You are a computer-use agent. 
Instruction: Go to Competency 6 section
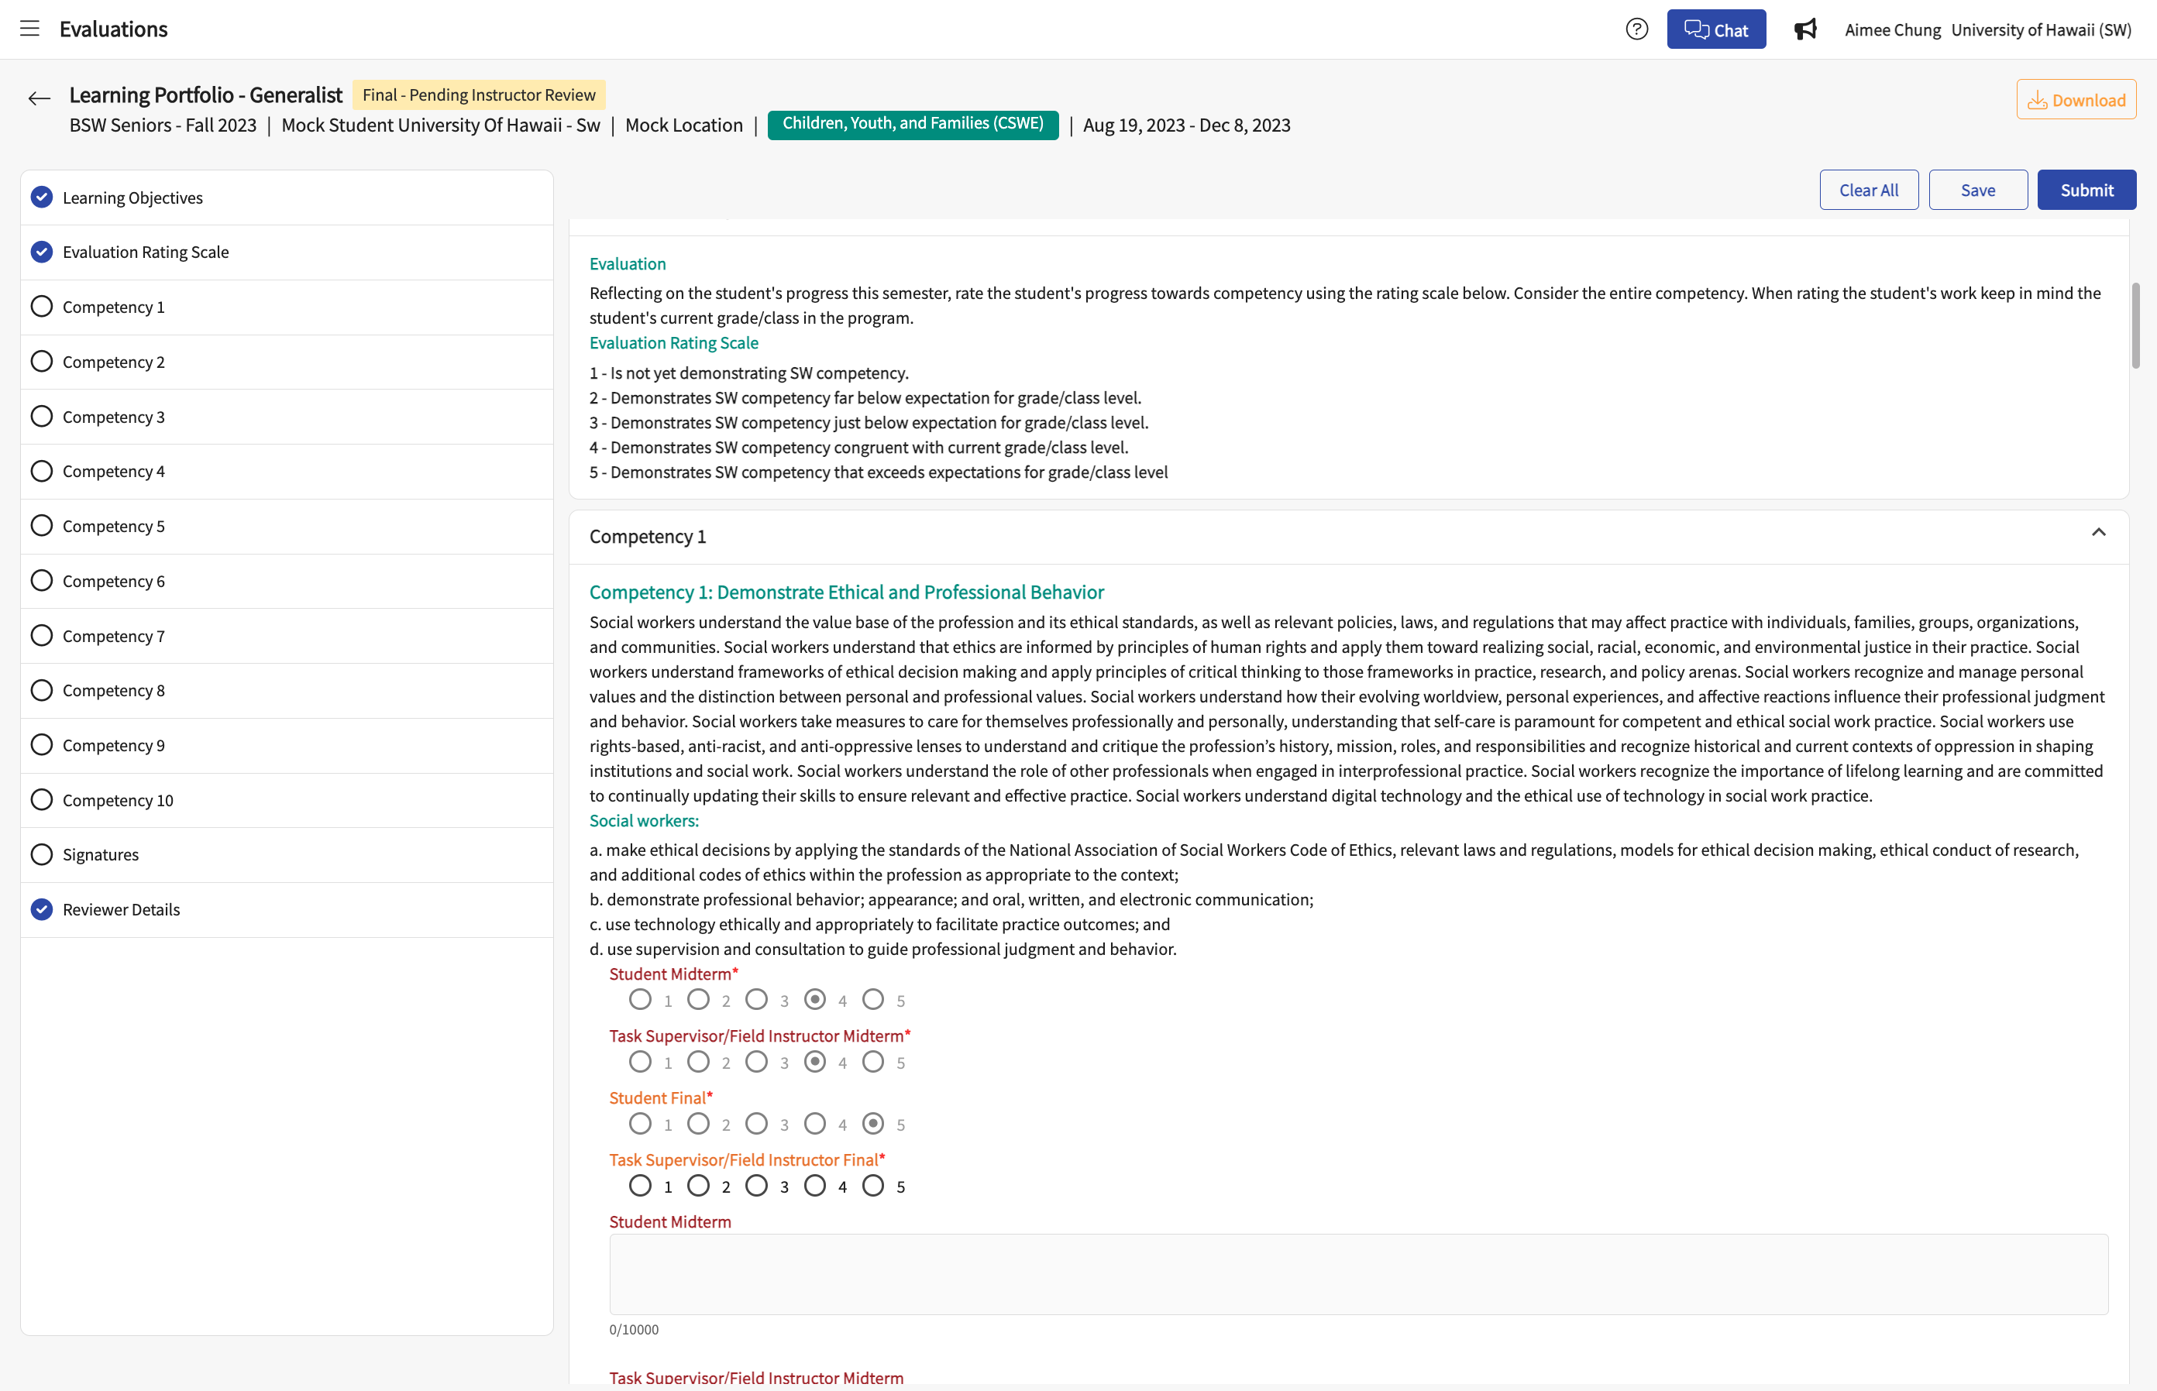click(x=287, y=581)
